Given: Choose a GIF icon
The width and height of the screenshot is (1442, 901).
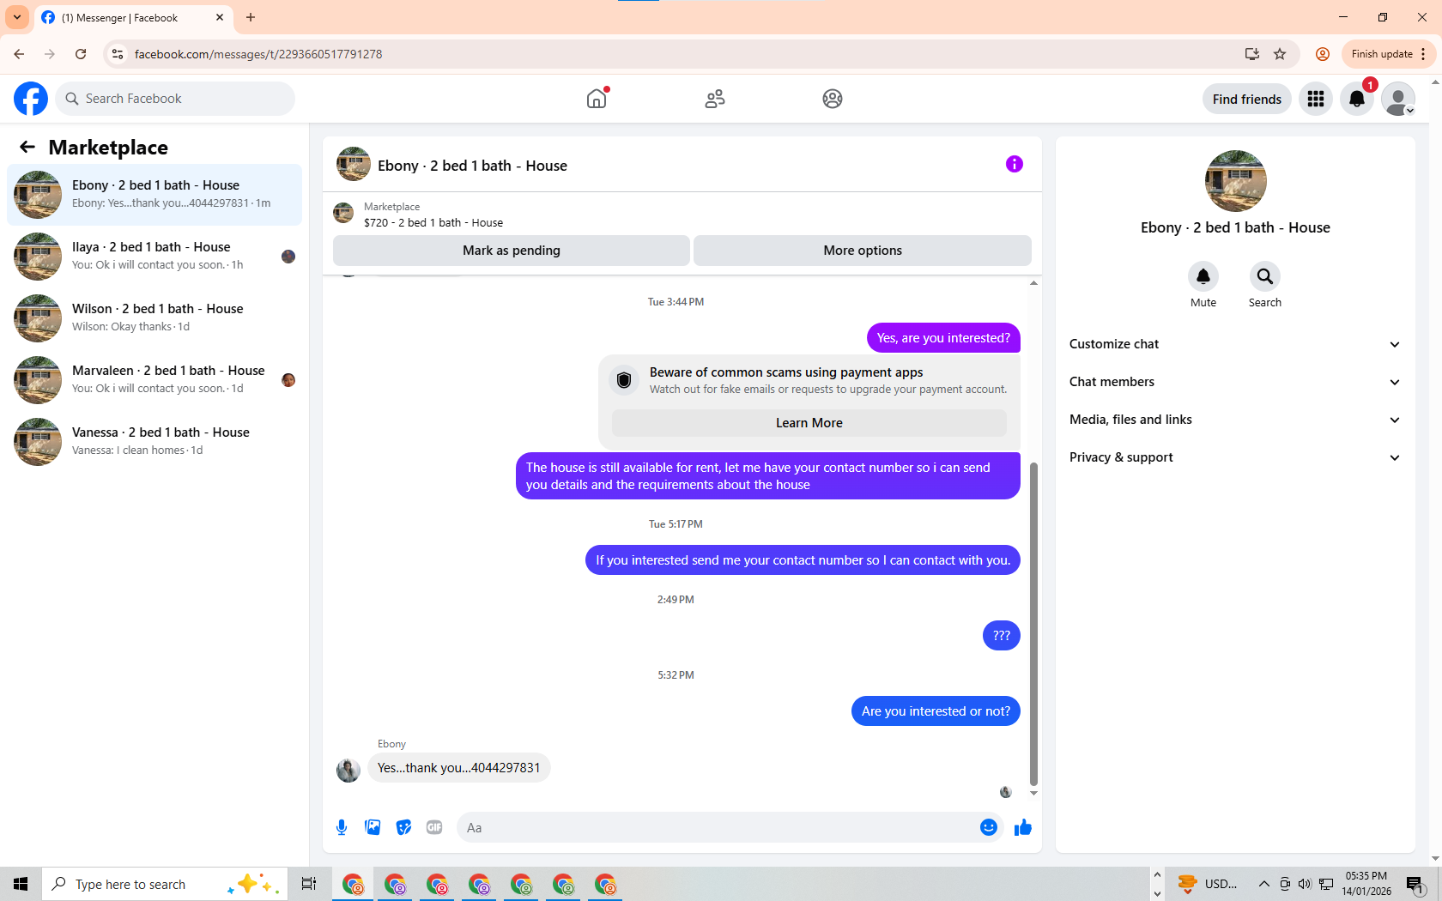Looking at the screenshot, I should tap(434, 827).
